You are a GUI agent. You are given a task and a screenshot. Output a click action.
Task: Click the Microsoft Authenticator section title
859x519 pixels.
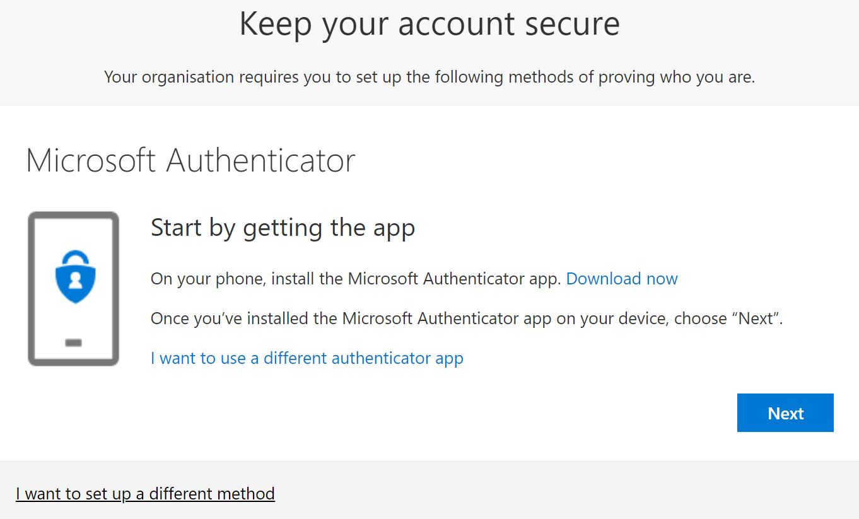pyautogui.click(x=190, y=160)
